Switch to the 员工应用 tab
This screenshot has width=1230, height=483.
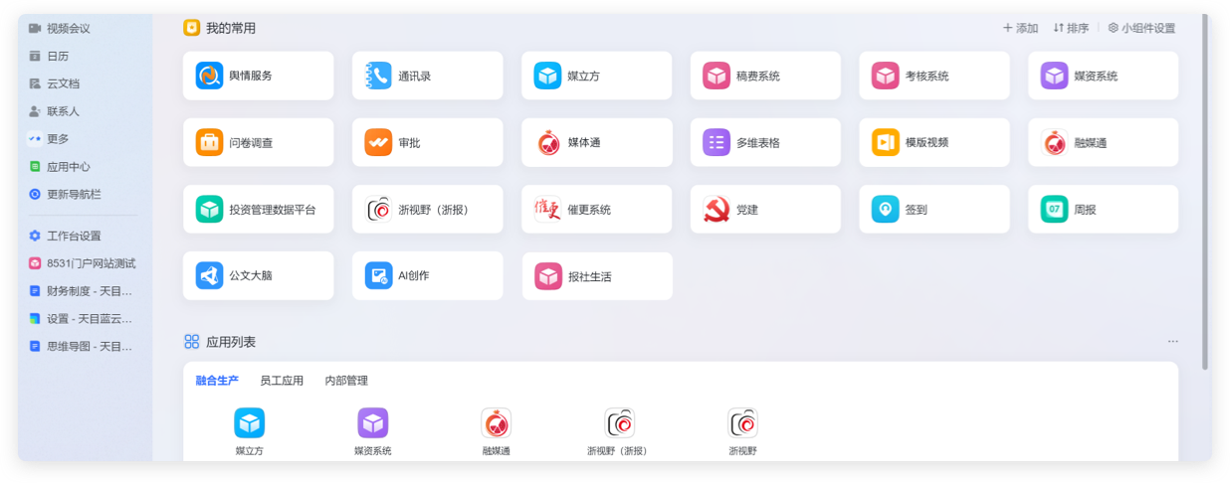(x=282, y=381)
